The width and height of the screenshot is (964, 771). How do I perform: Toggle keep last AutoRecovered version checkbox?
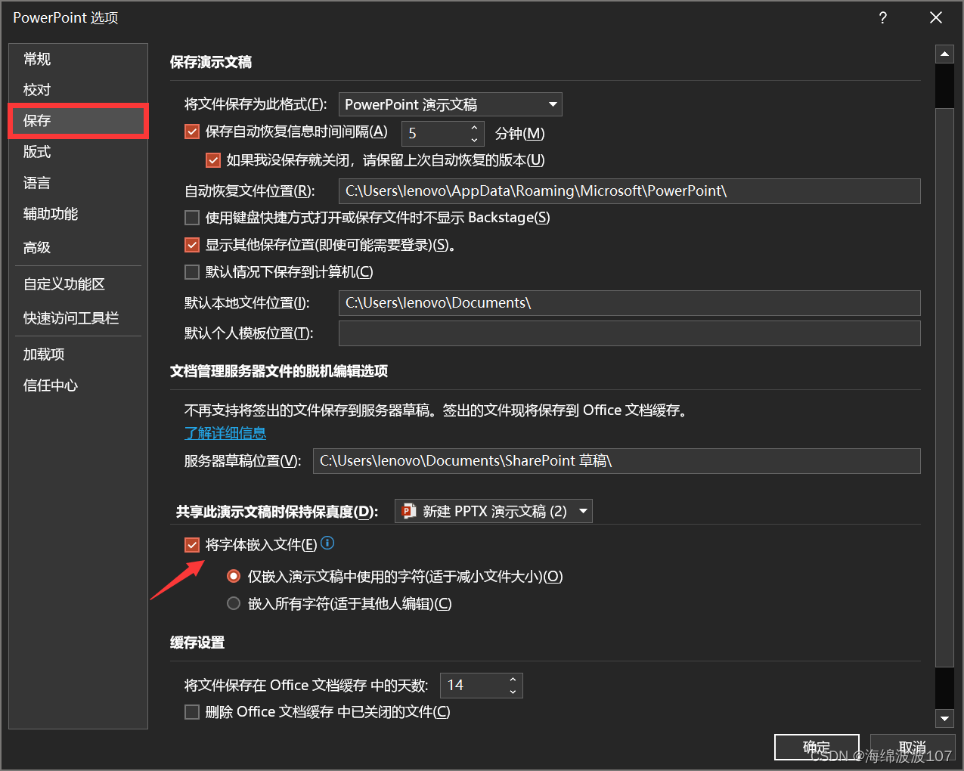(213, 160)
